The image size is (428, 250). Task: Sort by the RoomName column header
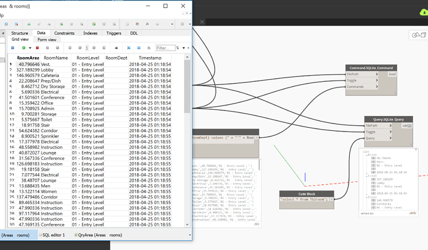56,58
